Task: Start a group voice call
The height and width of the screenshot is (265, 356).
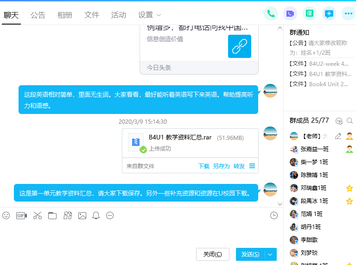Action: (271, 13)
